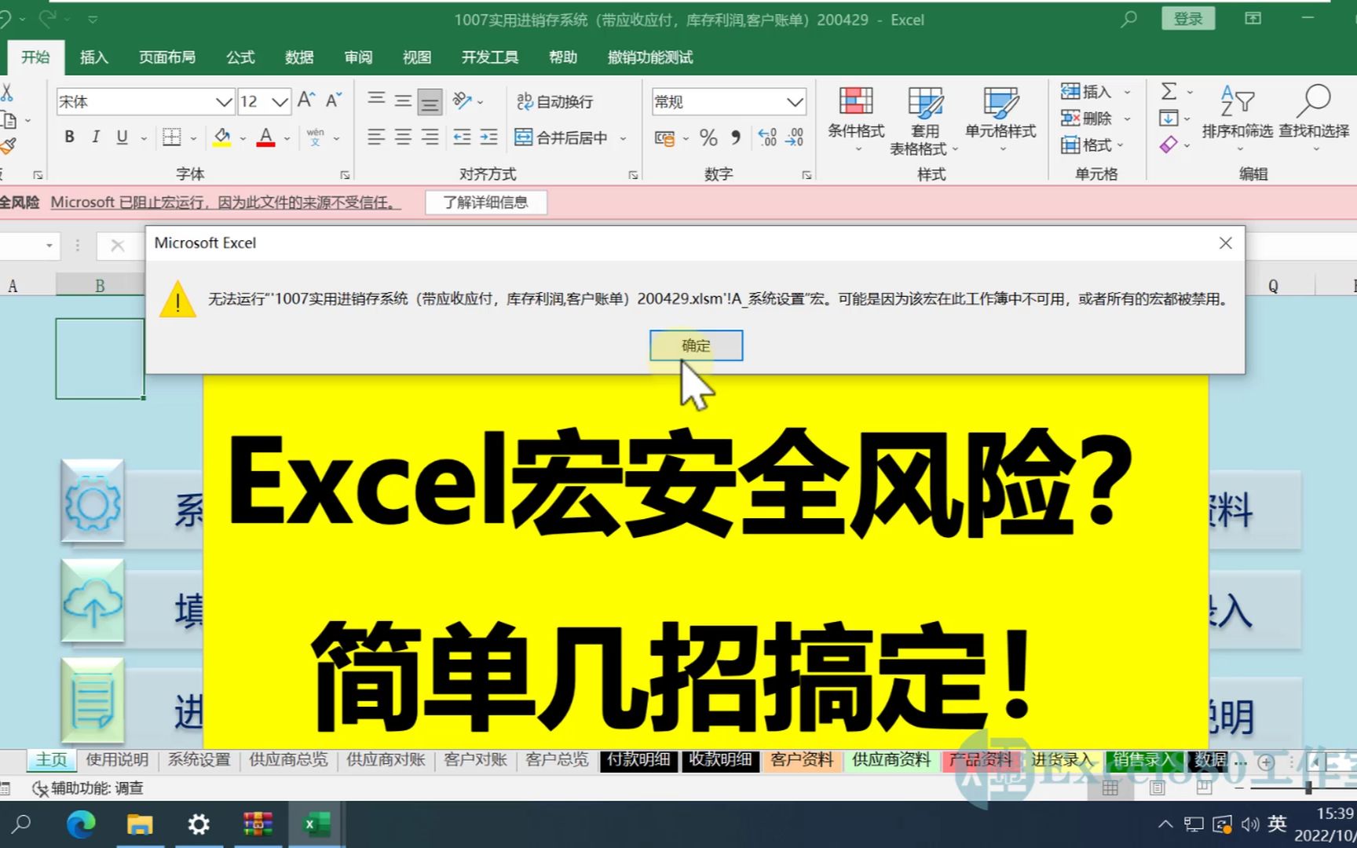Screen dimensions: 1357x848
Task: Apply the yellow fill color
Action: tap(222, 137)
